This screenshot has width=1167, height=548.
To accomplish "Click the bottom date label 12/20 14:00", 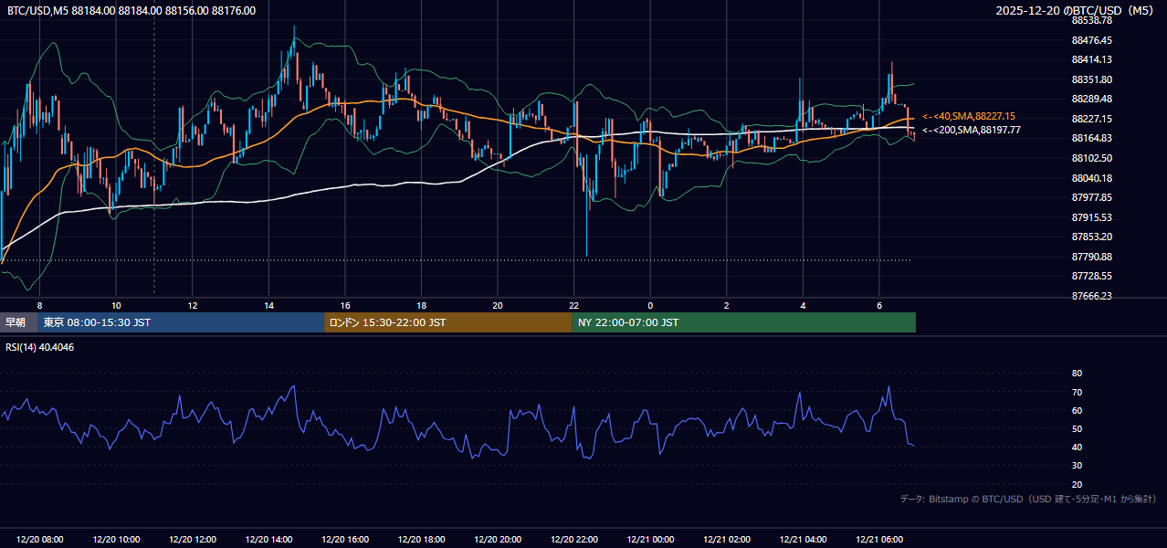I will (x=268, y=540).
